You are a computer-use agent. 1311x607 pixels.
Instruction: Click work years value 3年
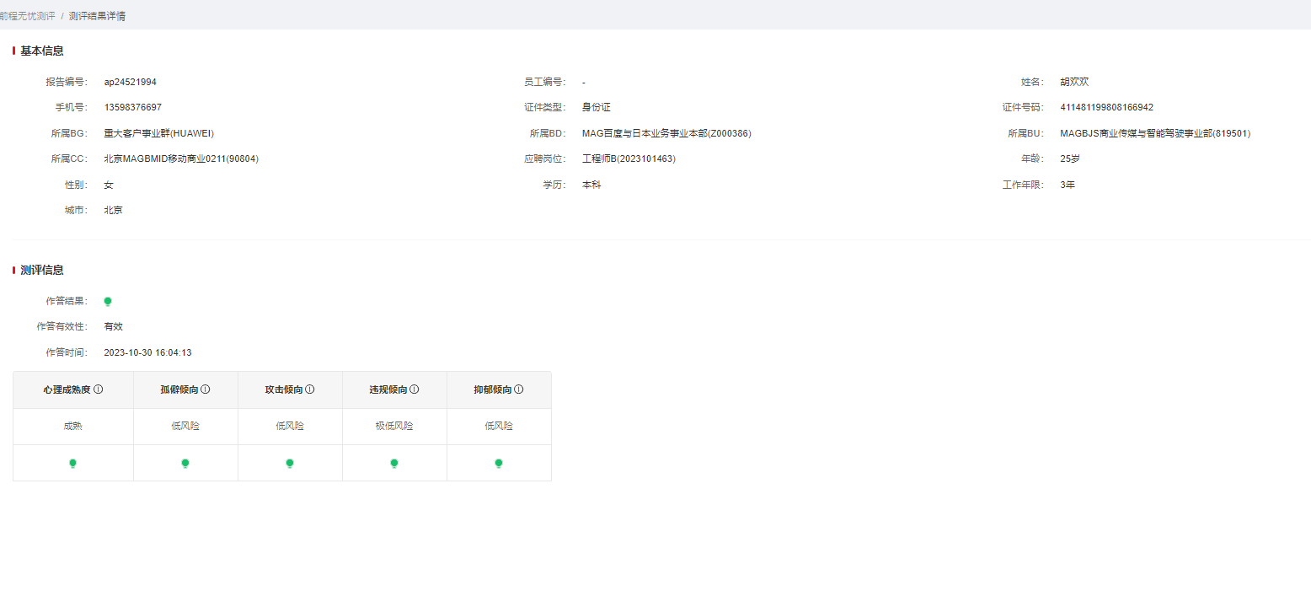point(1068,185)
